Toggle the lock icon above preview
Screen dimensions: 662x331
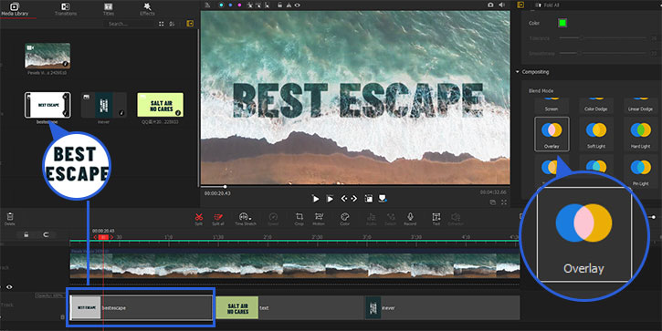(x=279, y=5)
